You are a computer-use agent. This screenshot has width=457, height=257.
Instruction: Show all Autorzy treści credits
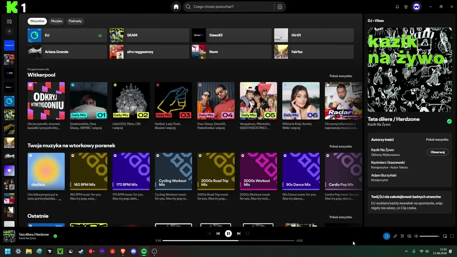pyautogui.click(x=437, y=140)
